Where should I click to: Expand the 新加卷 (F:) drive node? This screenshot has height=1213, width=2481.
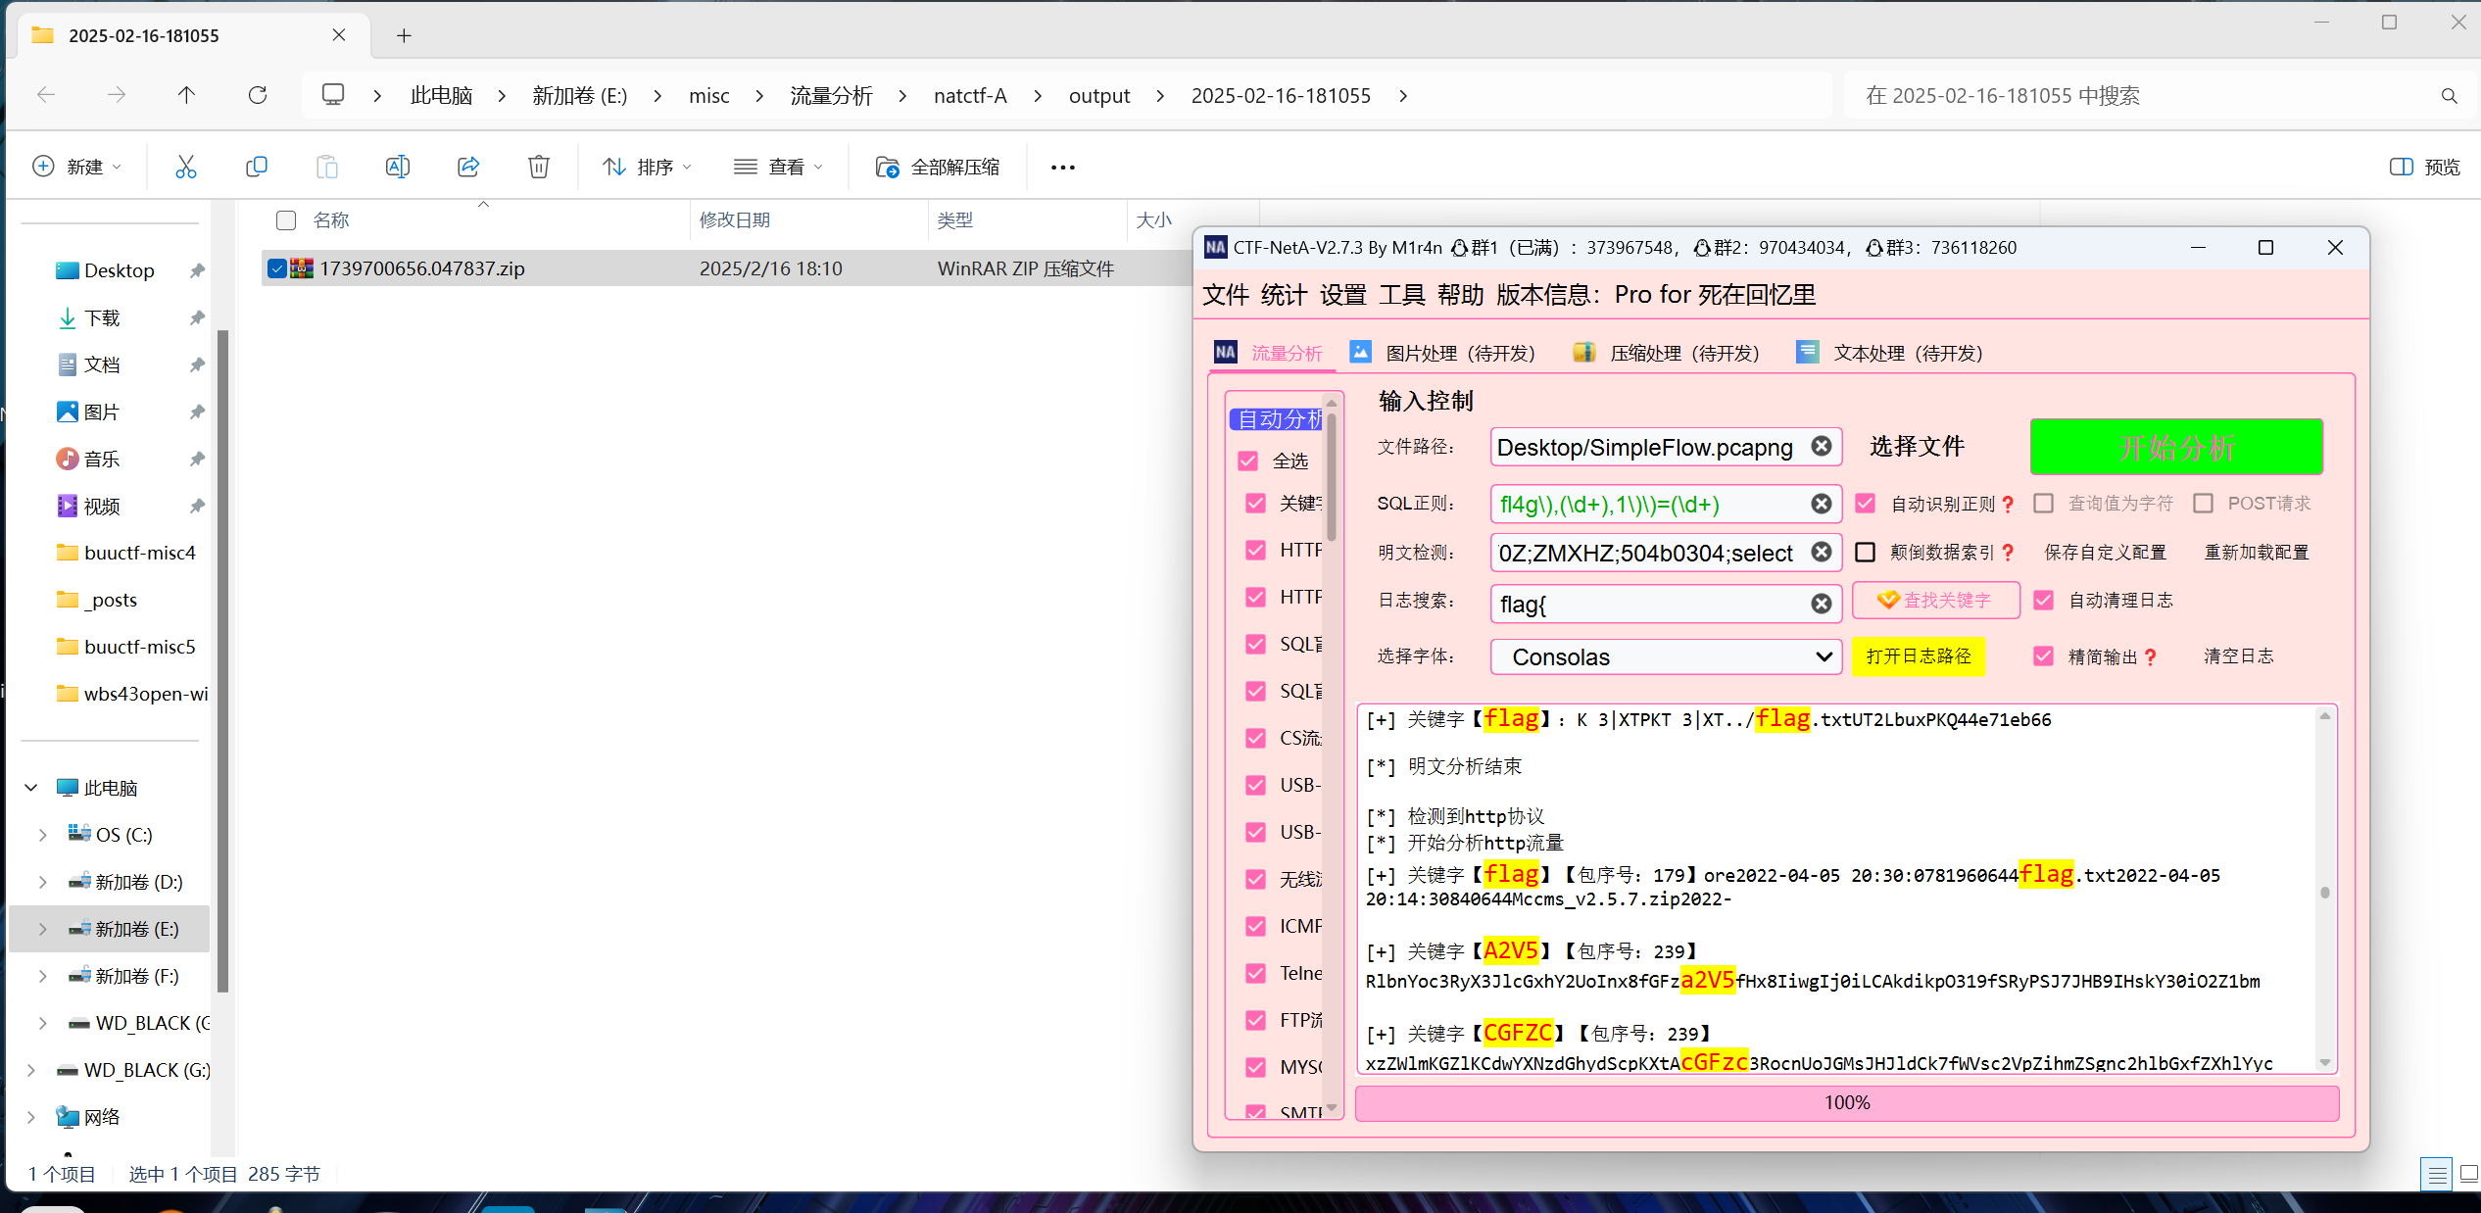click(42, 976)
